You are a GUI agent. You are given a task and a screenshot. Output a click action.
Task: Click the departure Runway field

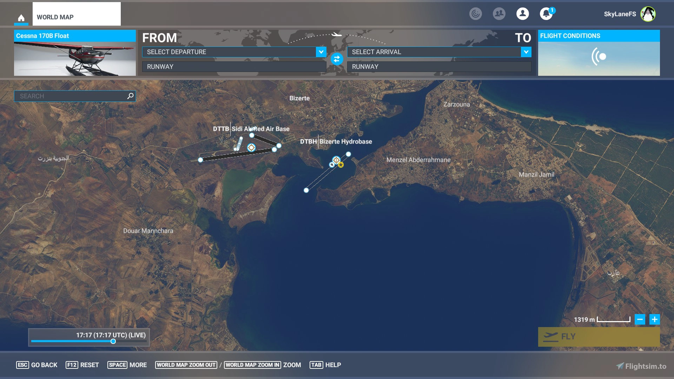[x=234, y=67]
